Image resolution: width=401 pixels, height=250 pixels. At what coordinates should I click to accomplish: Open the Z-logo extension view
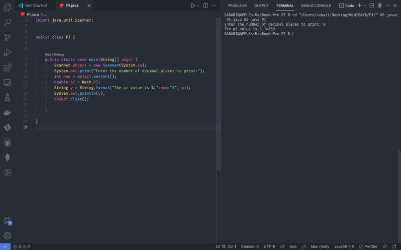coord(7,127)
